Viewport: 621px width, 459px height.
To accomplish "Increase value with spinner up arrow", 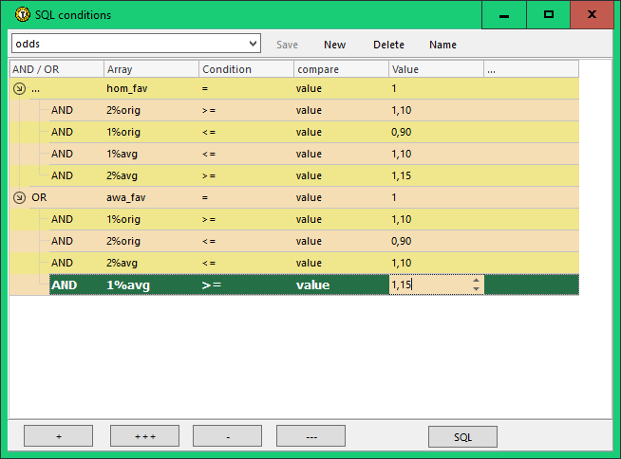I will point(476,280).
